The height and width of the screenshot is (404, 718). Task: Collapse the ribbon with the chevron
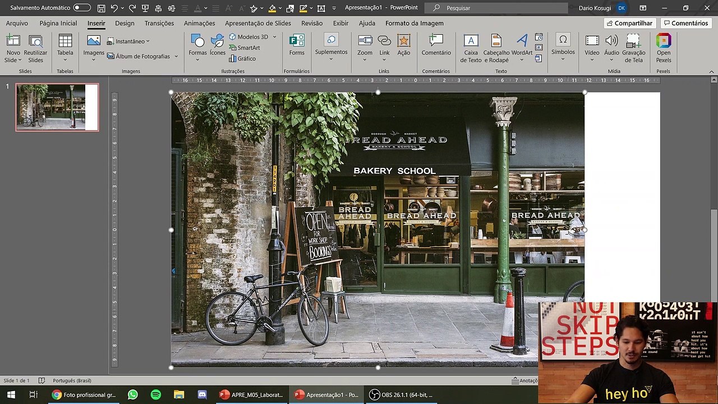[711, 71]
